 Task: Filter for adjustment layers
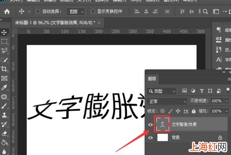point(193,91)
